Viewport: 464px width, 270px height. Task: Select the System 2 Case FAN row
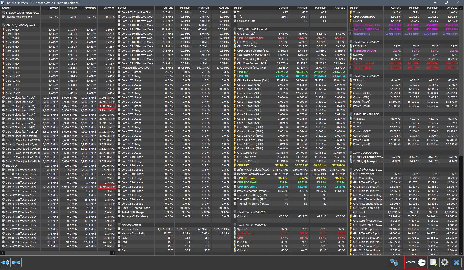404,25
